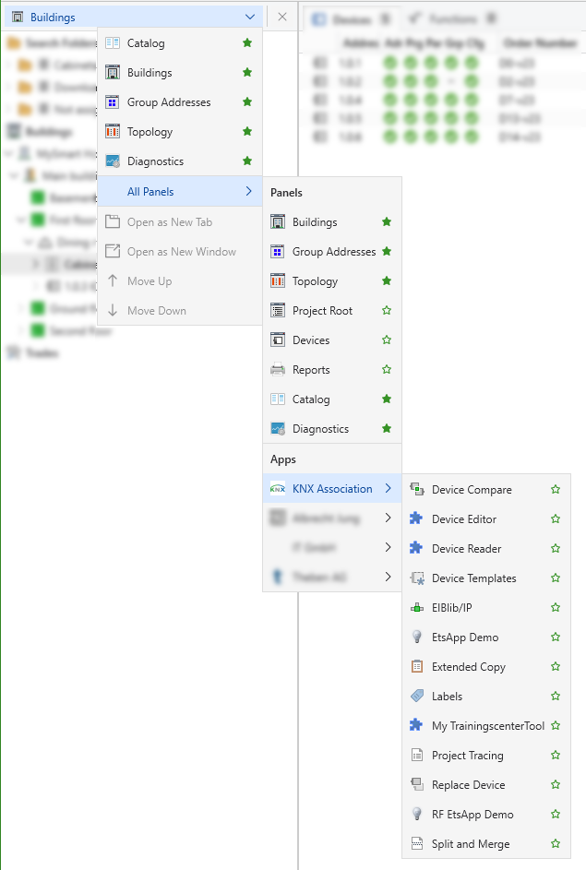
Task: Click the Project Tracing icon
Action: [417, 755]
